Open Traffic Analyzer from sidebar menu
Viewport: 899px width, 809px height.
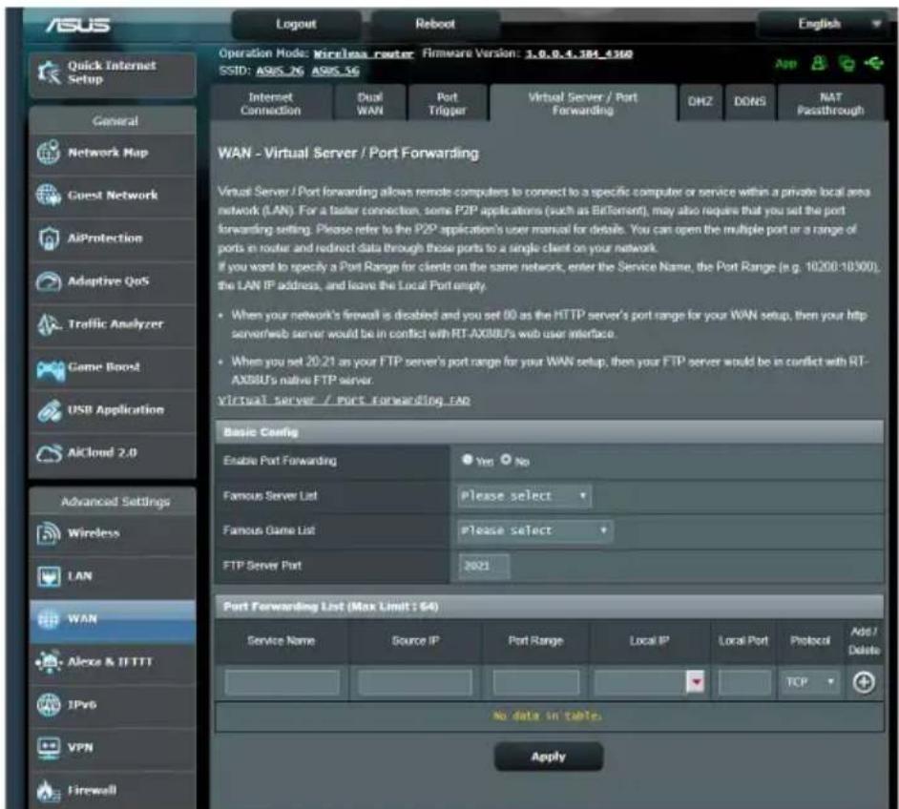pyautogui.click(x=113, y=325)
